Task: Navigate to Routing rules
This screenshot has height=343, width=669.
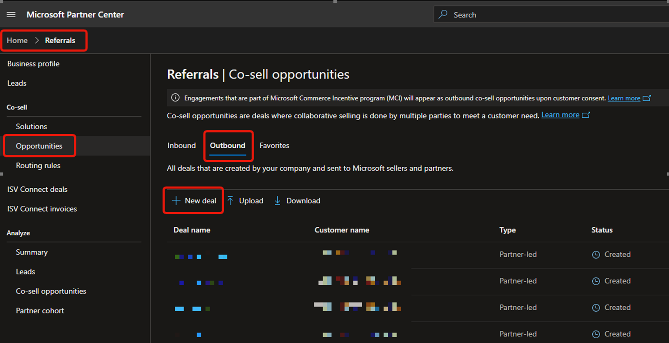Action: pyautogui.click(x=38, y=165)
